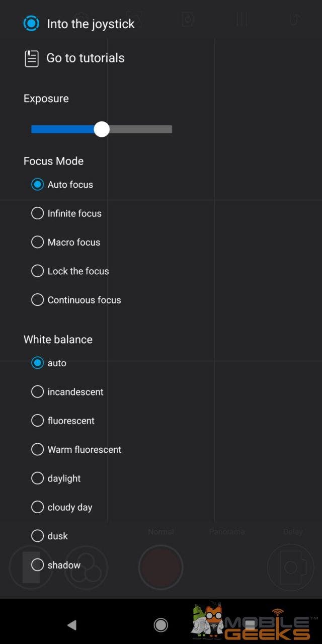
Task: Switch to Continuous focus
Action: coord(38,300)
